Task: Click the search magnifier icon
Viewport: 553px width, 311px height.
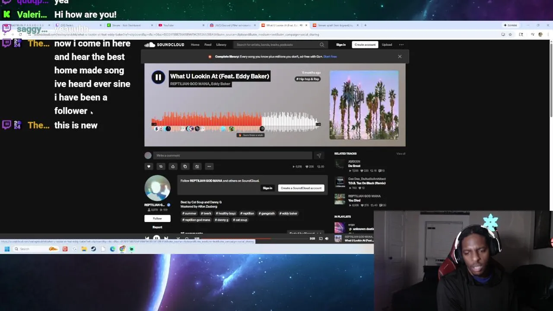Action: (x=322, y=44)
